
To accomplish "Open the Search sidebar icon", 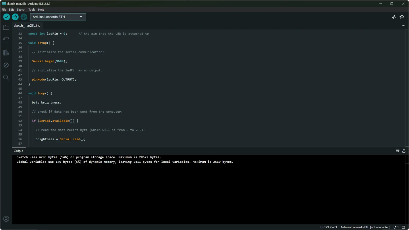I will click(6, 78).
